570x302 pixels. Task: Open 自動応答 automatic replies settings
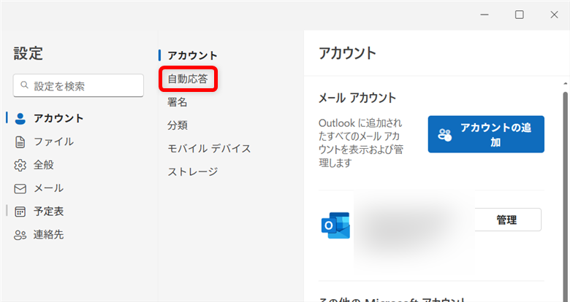point(188,79)
